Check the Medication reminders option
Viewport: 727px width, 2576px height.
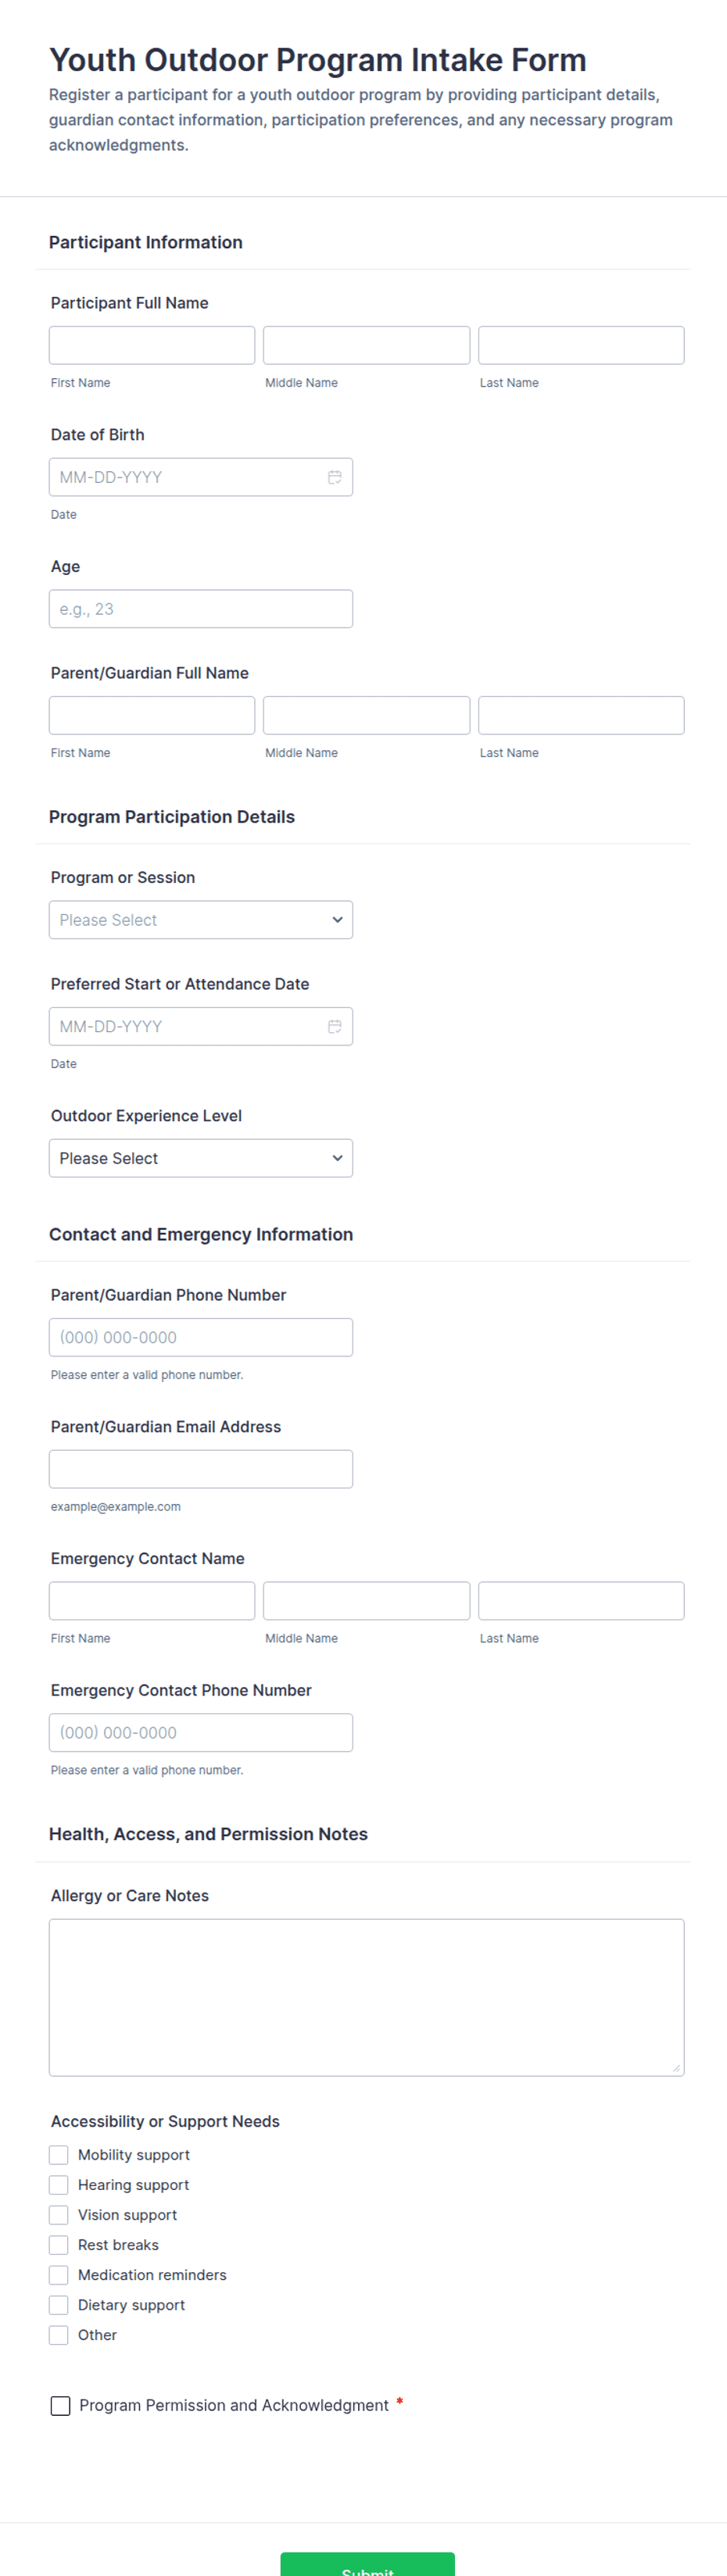pyautogui.click(x=59, y=2274)
